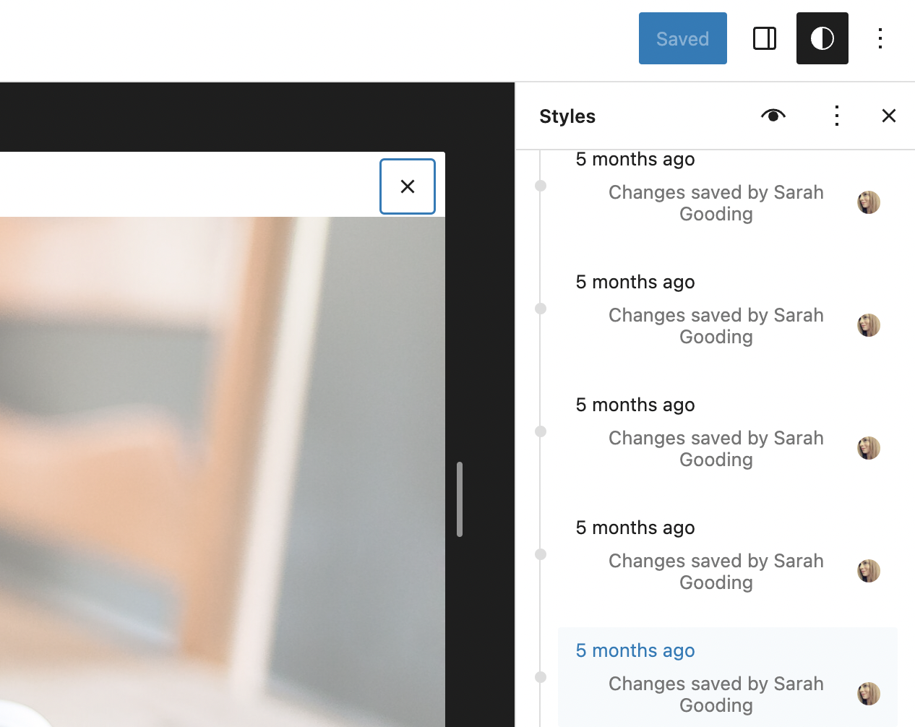Image resolution: width=915 pixels, height=727 pixels.
Task: Click the timeline dot beside highlighted revision
Action: [x=541, y=677]
